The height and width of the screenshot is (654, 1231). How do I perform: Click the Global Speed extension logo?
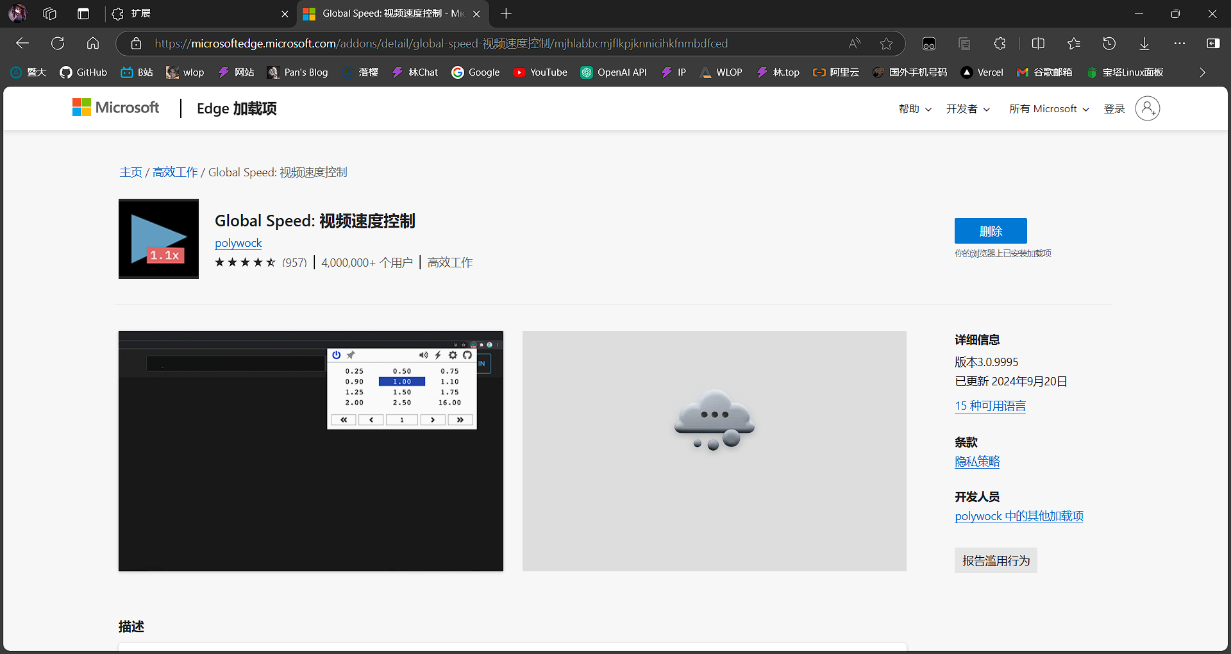coord(158,239)
